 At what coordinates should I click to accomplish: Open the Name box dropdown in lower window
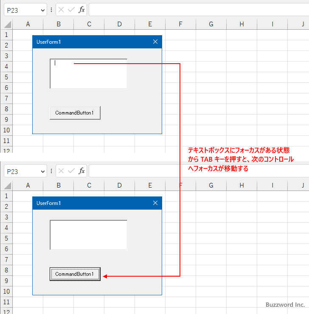pyautogui.click(x=42, y=171)
